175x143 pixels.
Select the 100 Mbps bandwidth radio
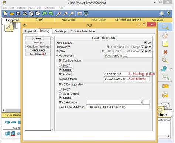(x=108, y=47)
